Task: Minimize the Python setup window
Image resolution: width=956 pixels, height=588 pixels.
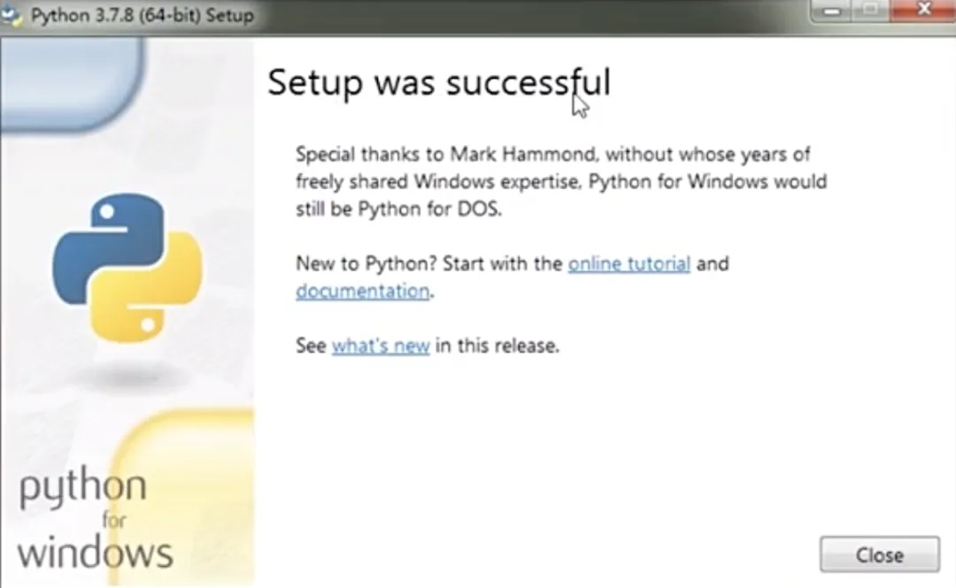Action: 833,12
